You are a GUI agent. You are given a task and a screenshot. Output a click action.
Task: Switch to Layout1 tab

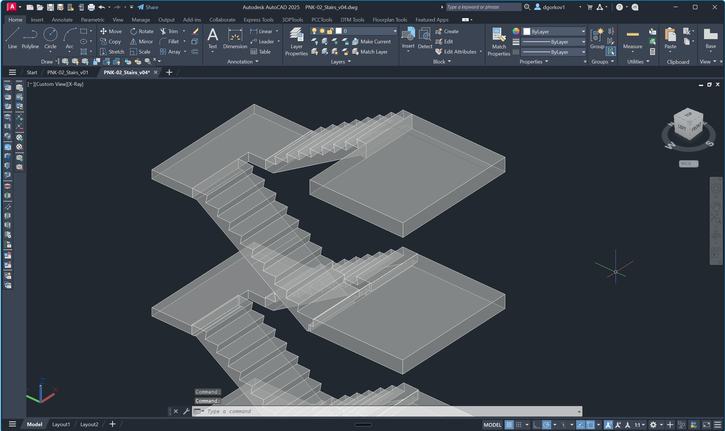[61, 424]
